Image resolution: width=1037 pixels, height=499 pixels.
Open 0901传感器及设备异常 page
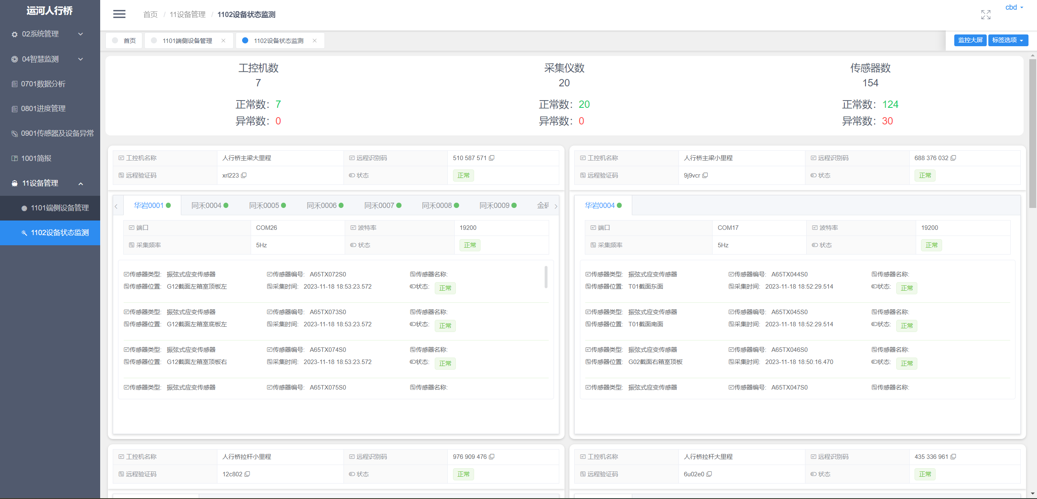coord(50,133)
